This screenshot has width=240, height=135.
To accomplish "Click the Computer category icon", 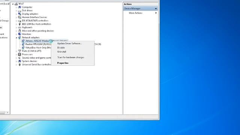I will click(19, 7).
